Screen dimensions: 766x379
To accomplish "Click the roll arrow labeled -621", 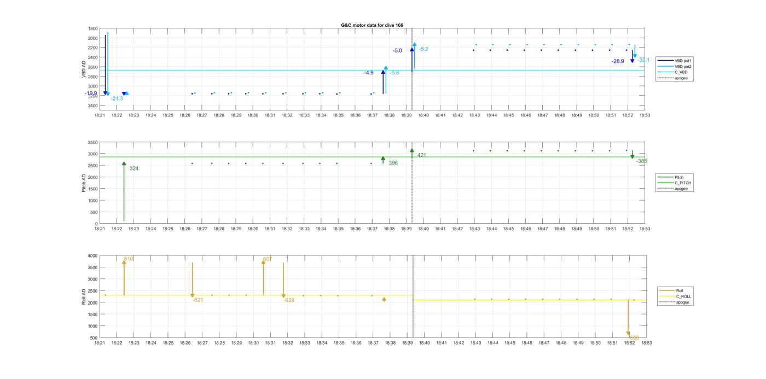I will click(x=192, y=280).
